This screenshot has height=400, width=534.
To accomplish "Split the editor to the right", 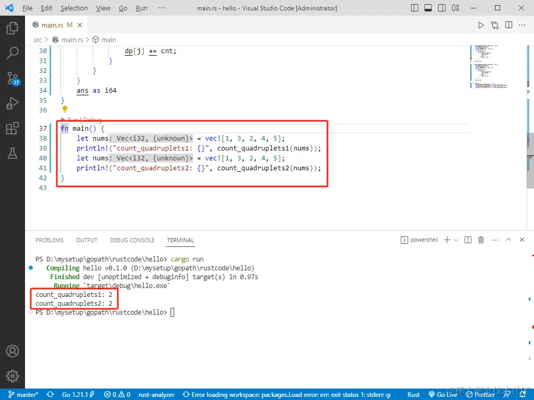I will (x=509, y=25).
